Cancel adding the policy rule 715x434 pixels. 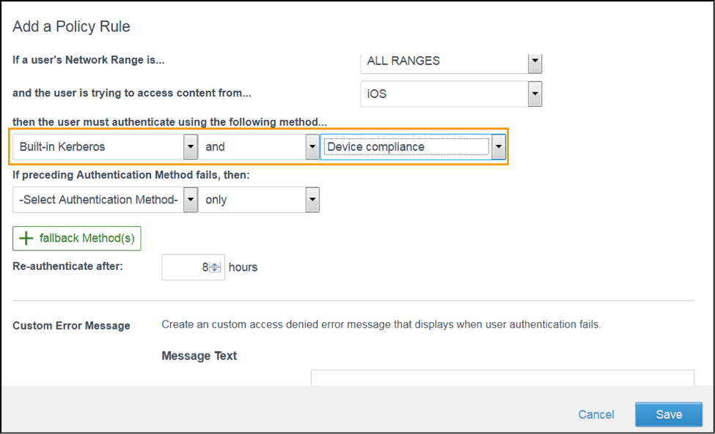pos(595,414)
